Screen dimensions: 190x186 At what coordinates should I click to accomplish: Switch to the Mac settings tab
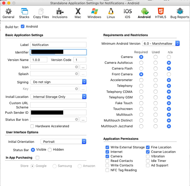[78, 13]
